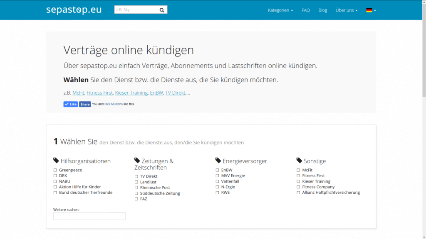Select the EnBW checkbox

[217, 170]
